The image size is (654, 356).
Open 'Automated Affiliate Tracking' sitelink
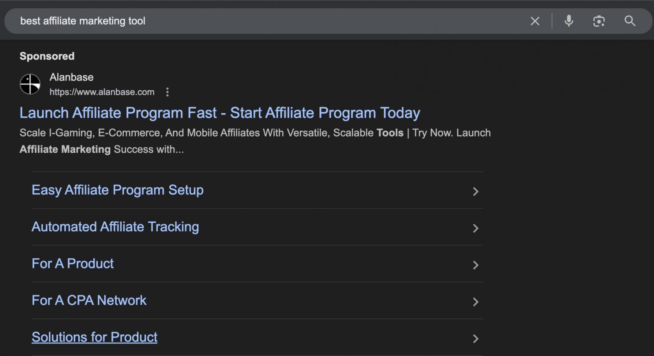pyautogui.click(x=115, y=227)
